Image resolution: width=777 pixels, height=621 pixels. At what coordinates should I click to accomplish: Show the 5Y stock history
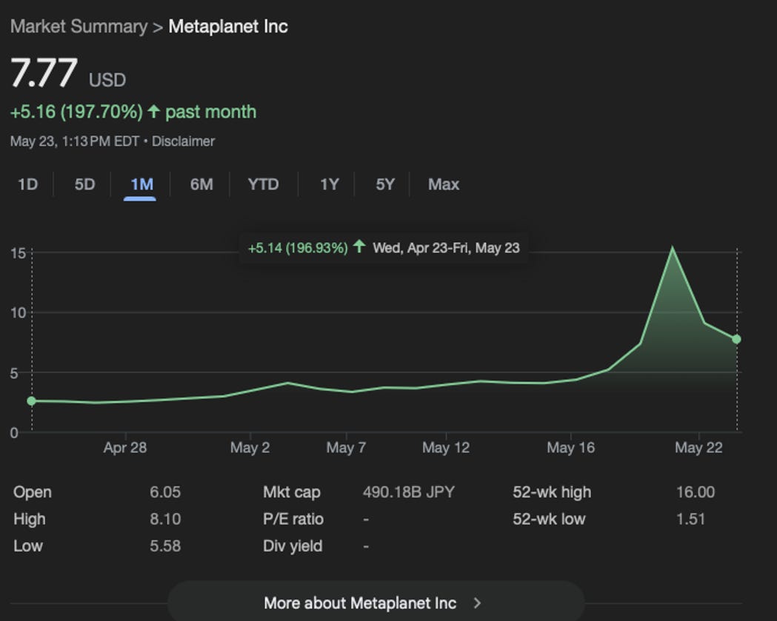click(x=384, y=184)
